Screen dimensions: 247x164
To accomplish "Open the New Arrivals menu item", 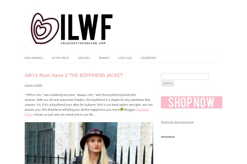I will pos(34,58).
